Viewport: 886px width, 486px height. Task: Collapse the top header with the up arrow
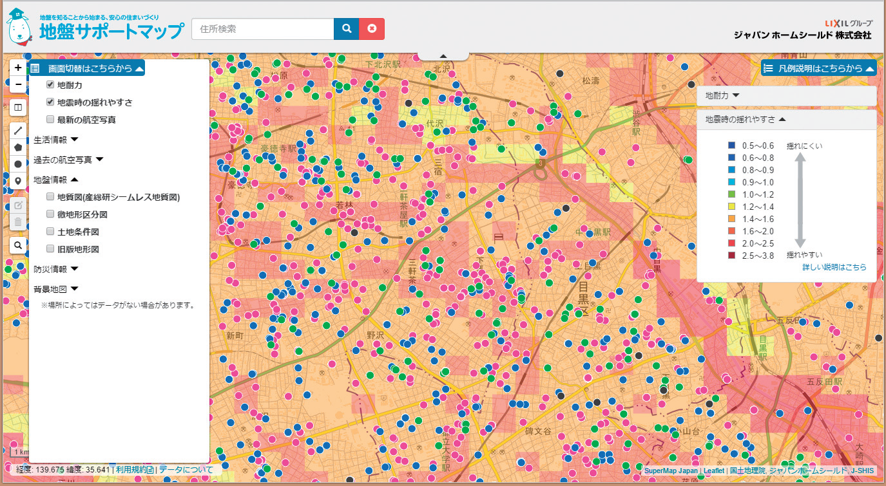444,56
